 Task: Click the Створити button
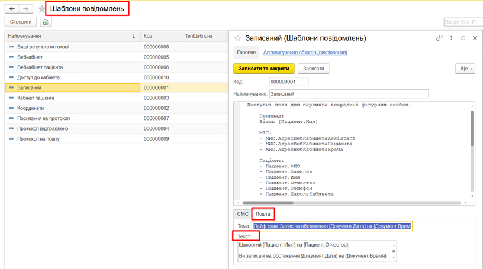click(21, 22)
